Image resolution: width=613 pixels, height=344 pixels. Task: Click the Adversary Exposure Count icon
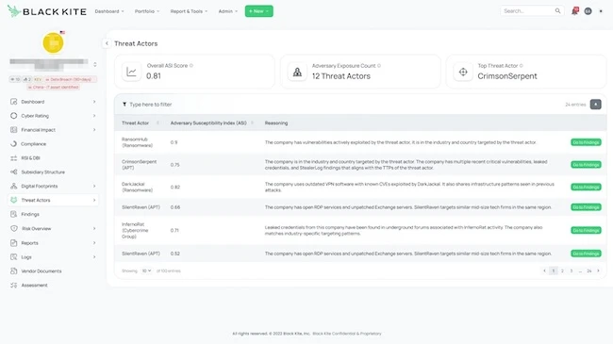[297, 72]
